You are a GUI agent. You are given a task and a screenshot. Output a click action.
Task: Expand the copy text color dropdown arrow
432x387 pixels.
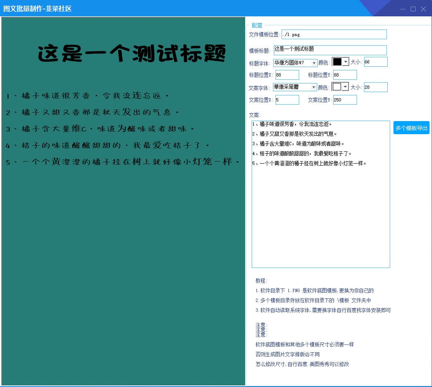pyautogui.click(x=346, y=87)
